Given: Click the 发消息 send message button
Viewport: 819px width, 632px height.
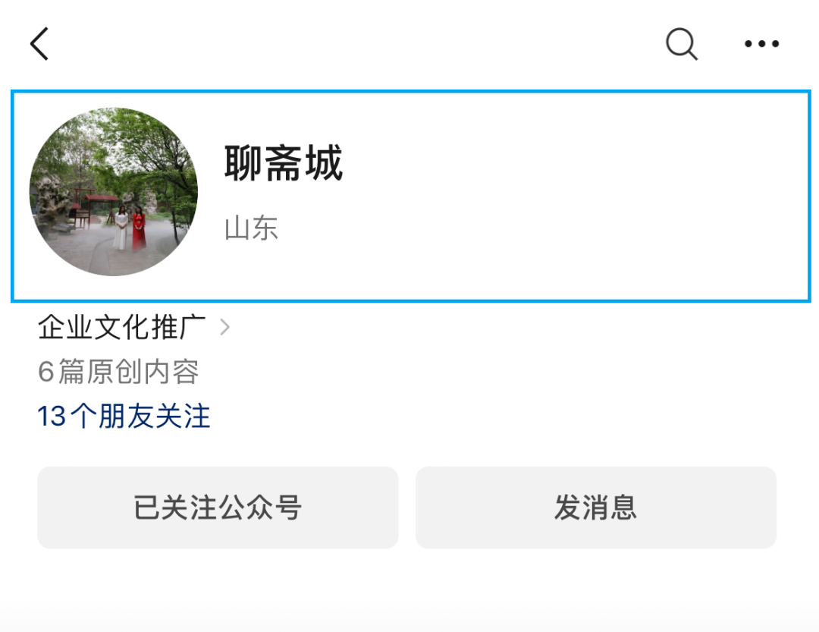Looking at the screenshot, I should (x=596, y=508).
